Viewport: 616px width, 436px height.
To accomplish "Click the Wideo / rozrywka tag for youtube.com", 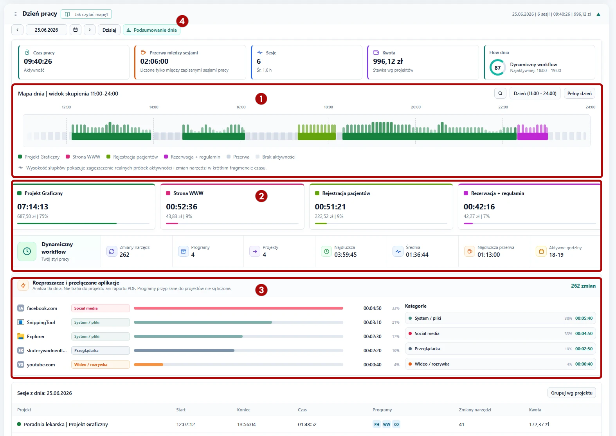I will (x=101, y=365).
